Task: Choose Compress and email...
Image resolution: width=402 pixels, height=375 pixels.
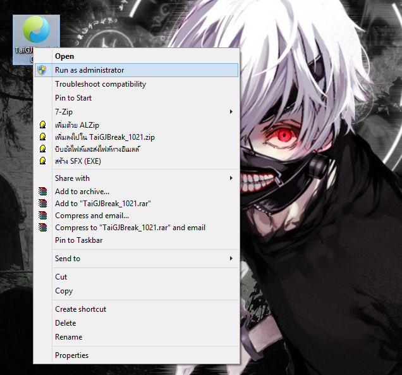Action: 137,216
